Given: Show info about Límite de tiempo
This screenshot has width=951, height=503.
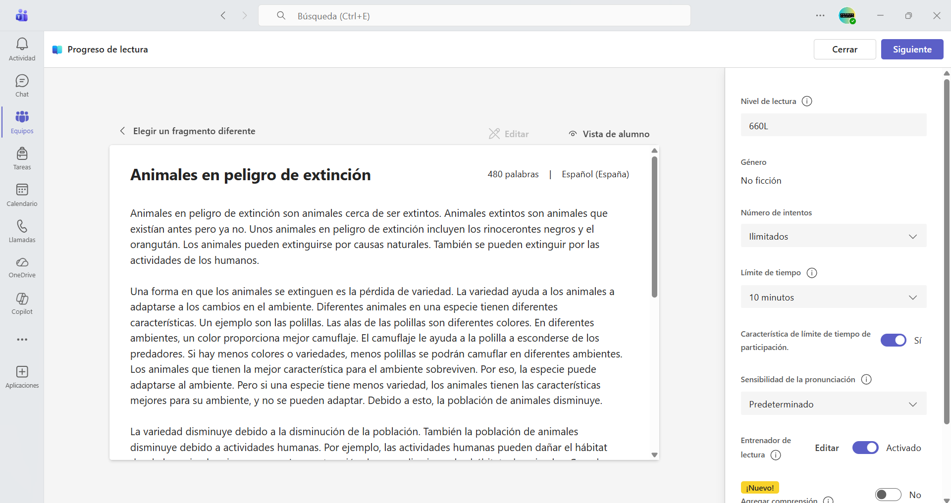Looking at the screenshot, I should coord(812,273).
